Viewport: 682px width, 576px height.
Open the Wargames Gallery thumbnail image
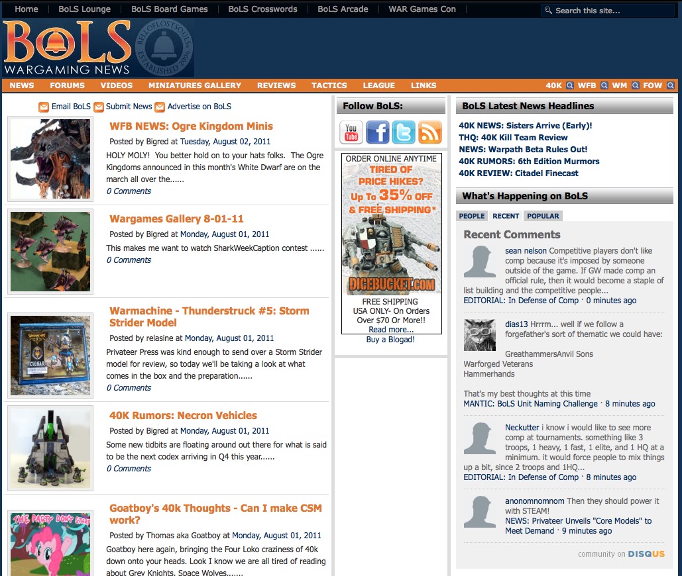[x=50, y=252]
